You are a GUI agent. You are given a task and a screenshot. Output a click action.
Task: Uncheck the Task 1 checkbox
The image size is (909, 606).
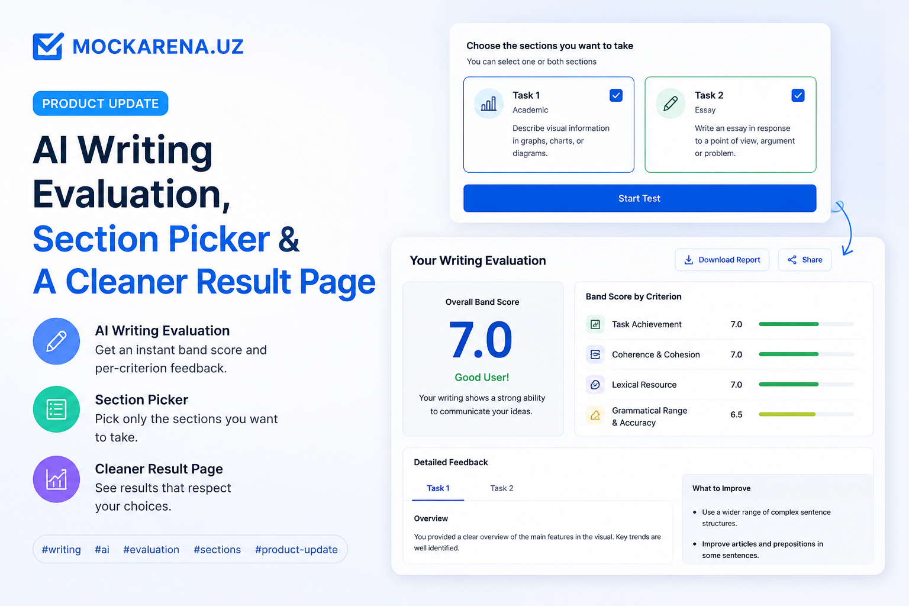[x=616, y=95]
